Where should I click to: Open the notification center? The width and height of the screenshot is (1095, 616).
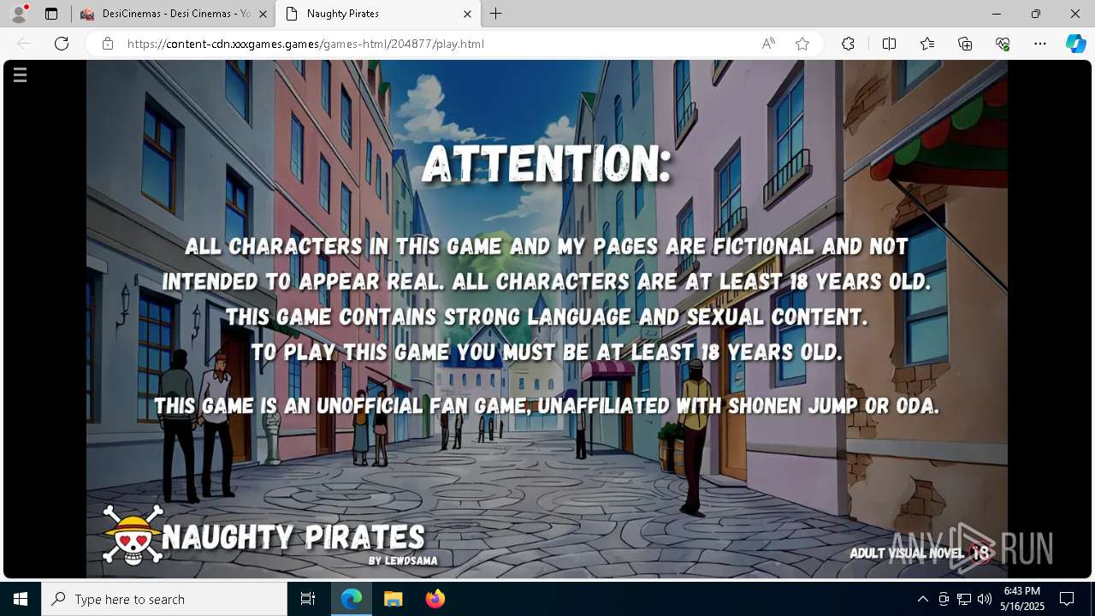point(1067,599)
